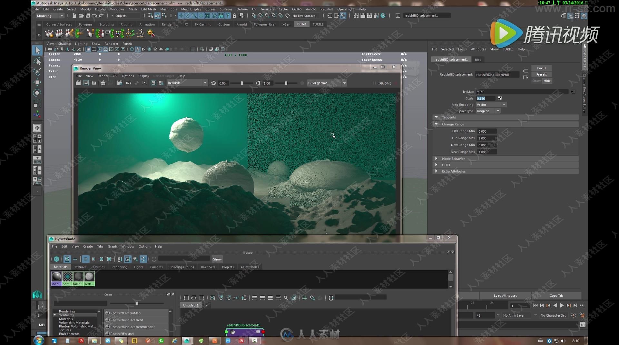Adjust the exposure slider in Render View
Screen dimensions: 619x345
click(x=242, y=83)
